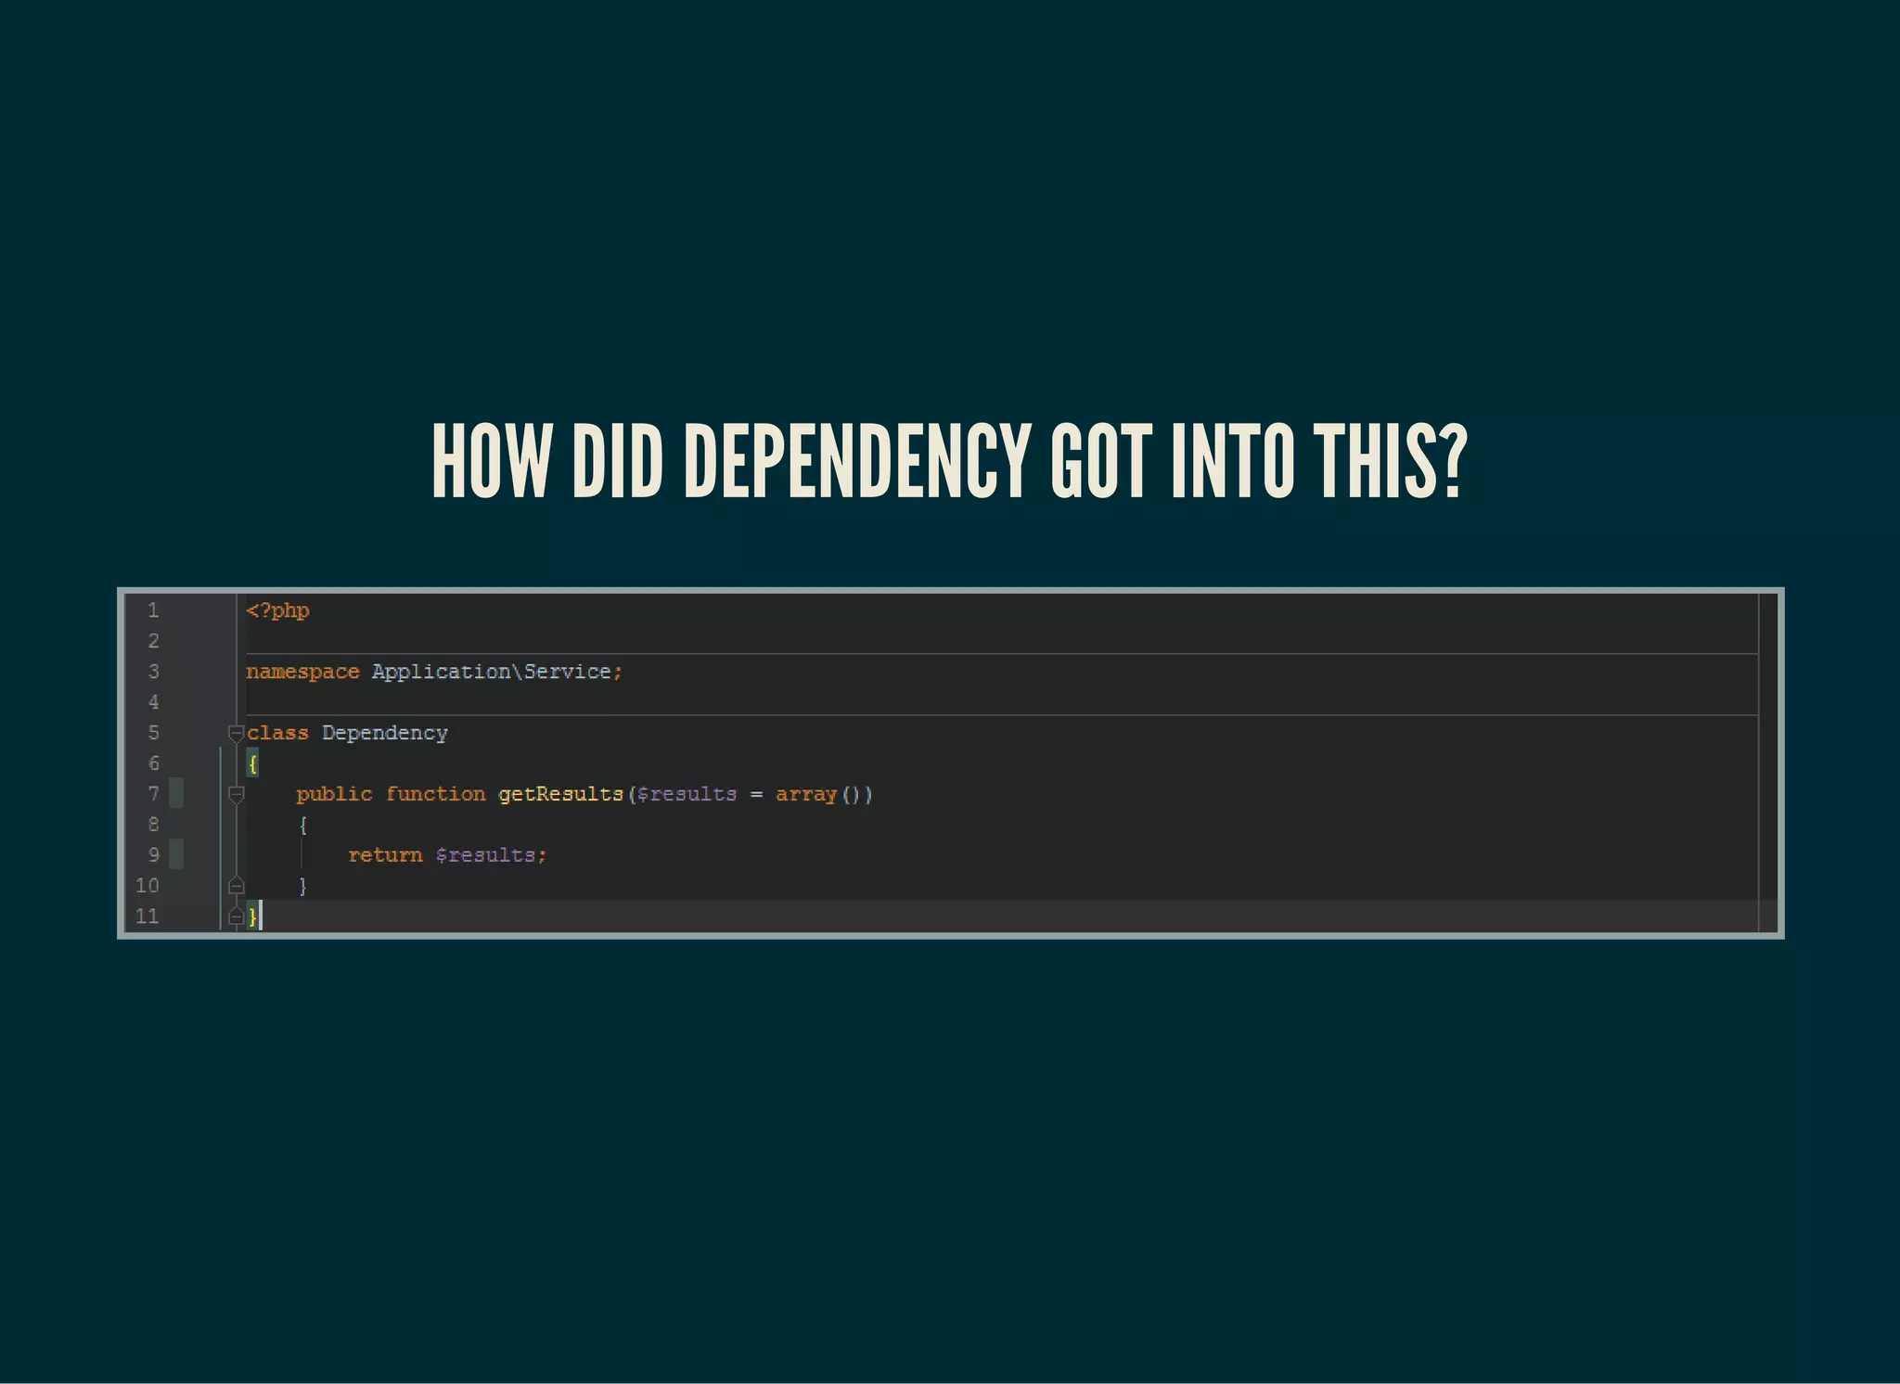
Task: Click line number 5 in the gutter
Action: [154, 733]
